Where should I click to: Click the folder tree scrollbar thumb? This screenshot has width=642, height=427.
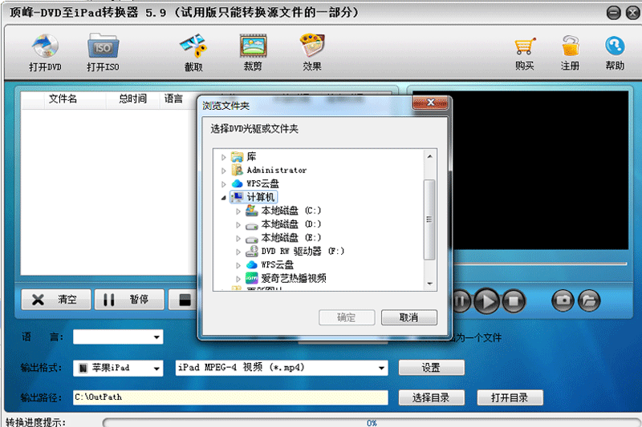coord(429,220)
